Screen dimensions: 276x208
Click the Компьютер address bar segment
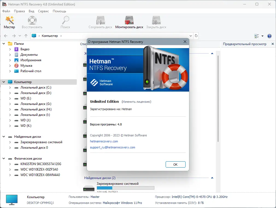coord(50,36)
